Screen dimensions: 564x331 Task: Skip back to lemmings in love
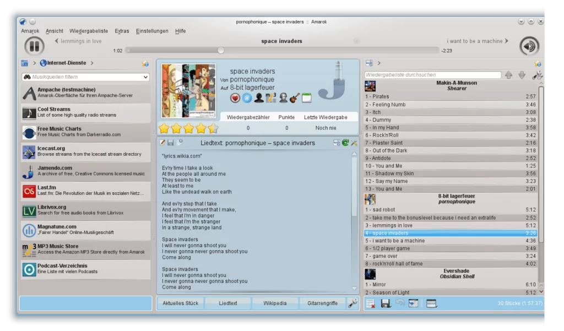click(x=78, y=41)
